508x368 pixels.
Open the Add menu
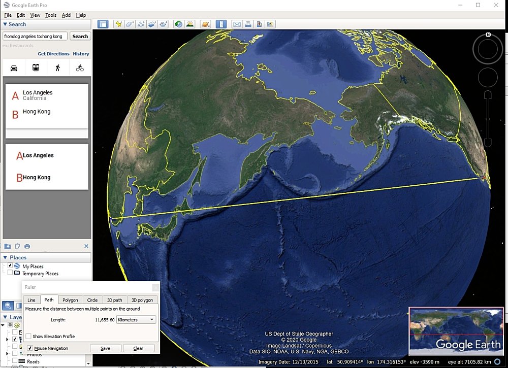66,15
